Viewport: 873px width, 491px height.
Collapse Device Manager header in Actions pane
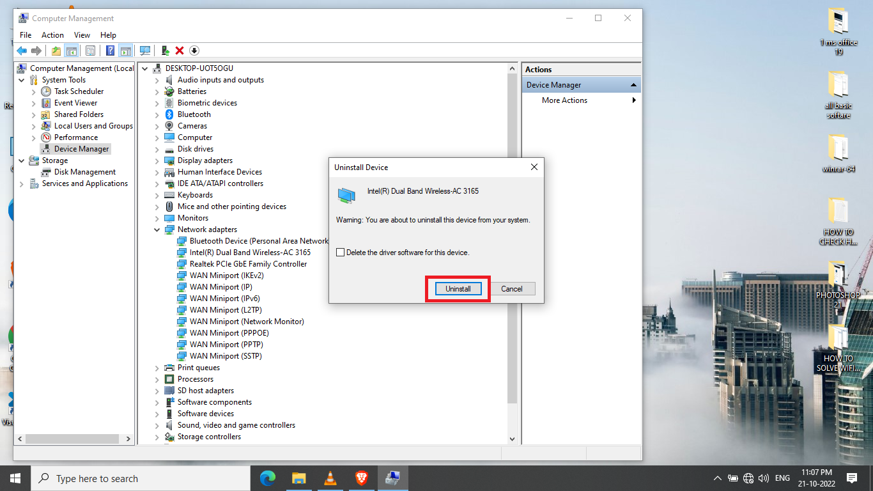click(633, 85)
